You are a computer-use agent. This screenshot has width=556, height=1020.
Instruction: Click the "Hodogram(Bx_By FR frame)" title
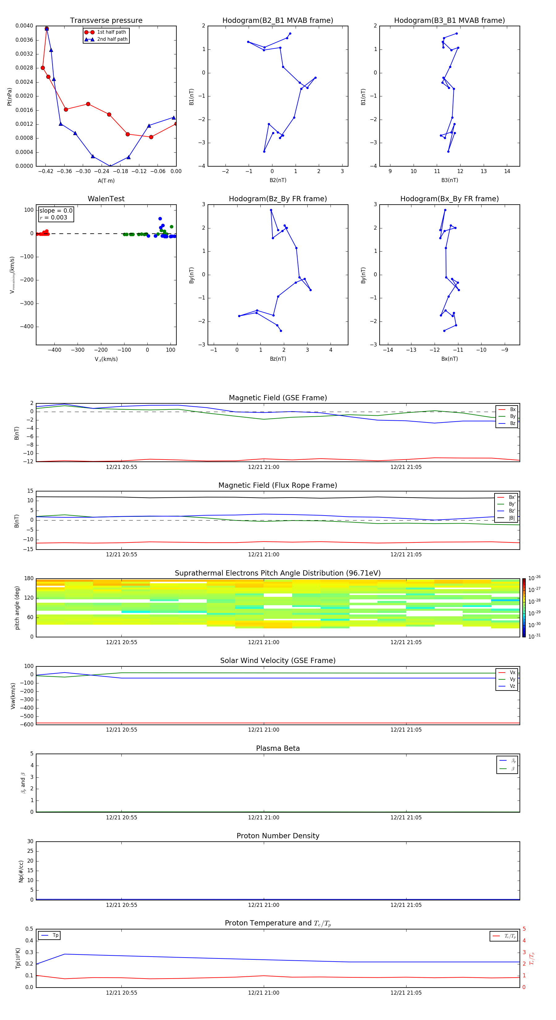[449, 199]
